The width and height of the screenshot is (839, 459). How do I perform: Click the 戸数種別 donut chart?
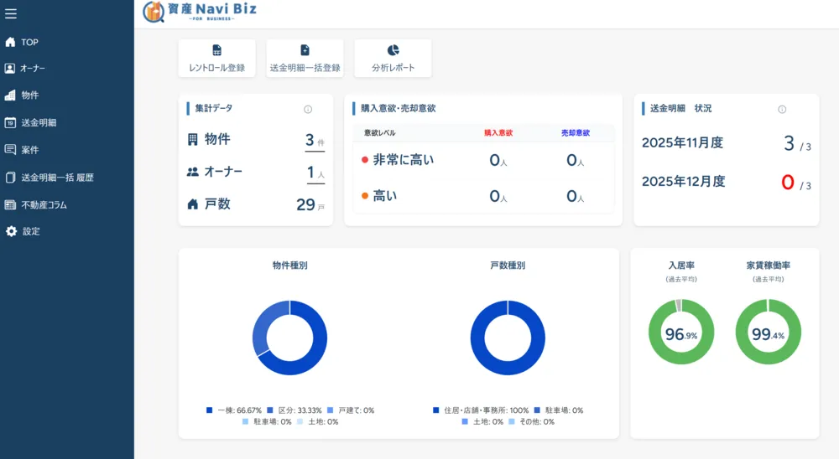click(x=508, y=338)
